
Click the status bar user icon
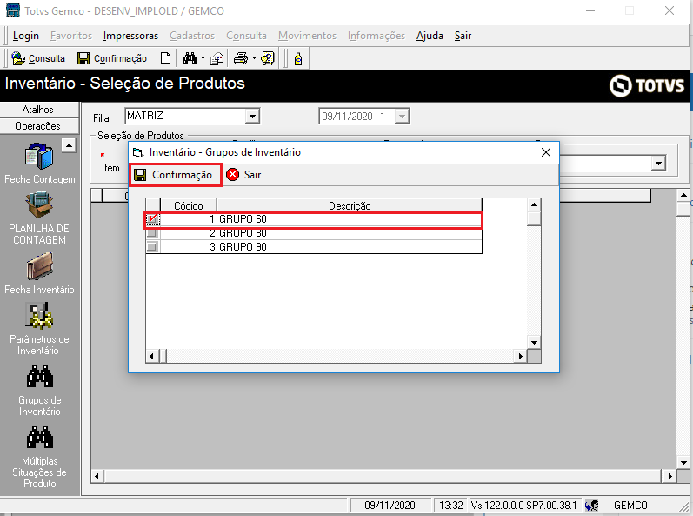tap(592, 506)
